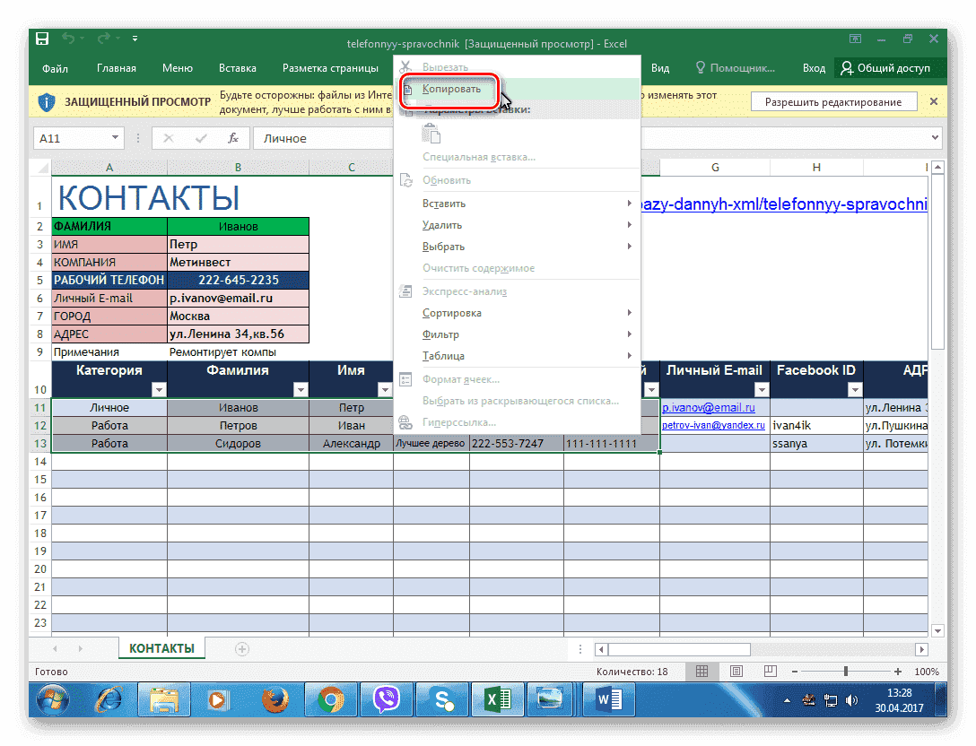Open Google Chrome from the taskbar

[331, 698]
